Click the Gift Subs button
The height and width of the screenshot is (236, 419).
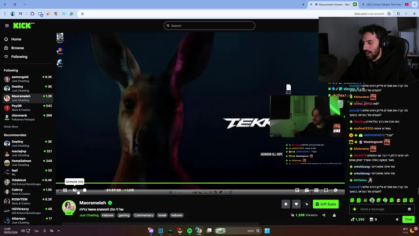326,204
